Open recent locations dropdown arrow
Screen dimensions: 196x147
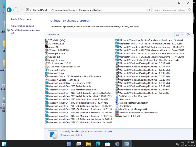pos(22,10)
